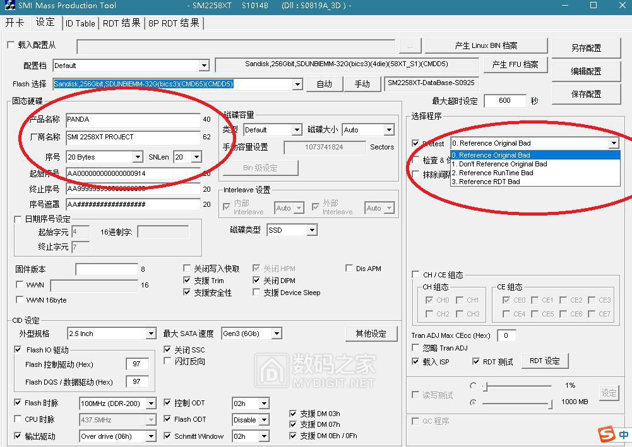This screenshot has height=447, width=632.
Task: Click the Tran ADJ Max CEcc field
Action: [x=506, y=335]
